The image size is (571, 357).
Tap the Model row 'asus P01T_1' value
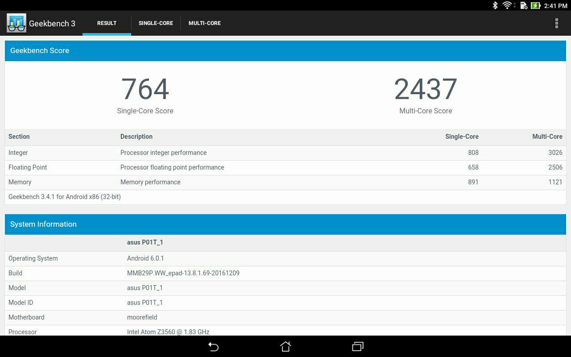click(145, 288)
